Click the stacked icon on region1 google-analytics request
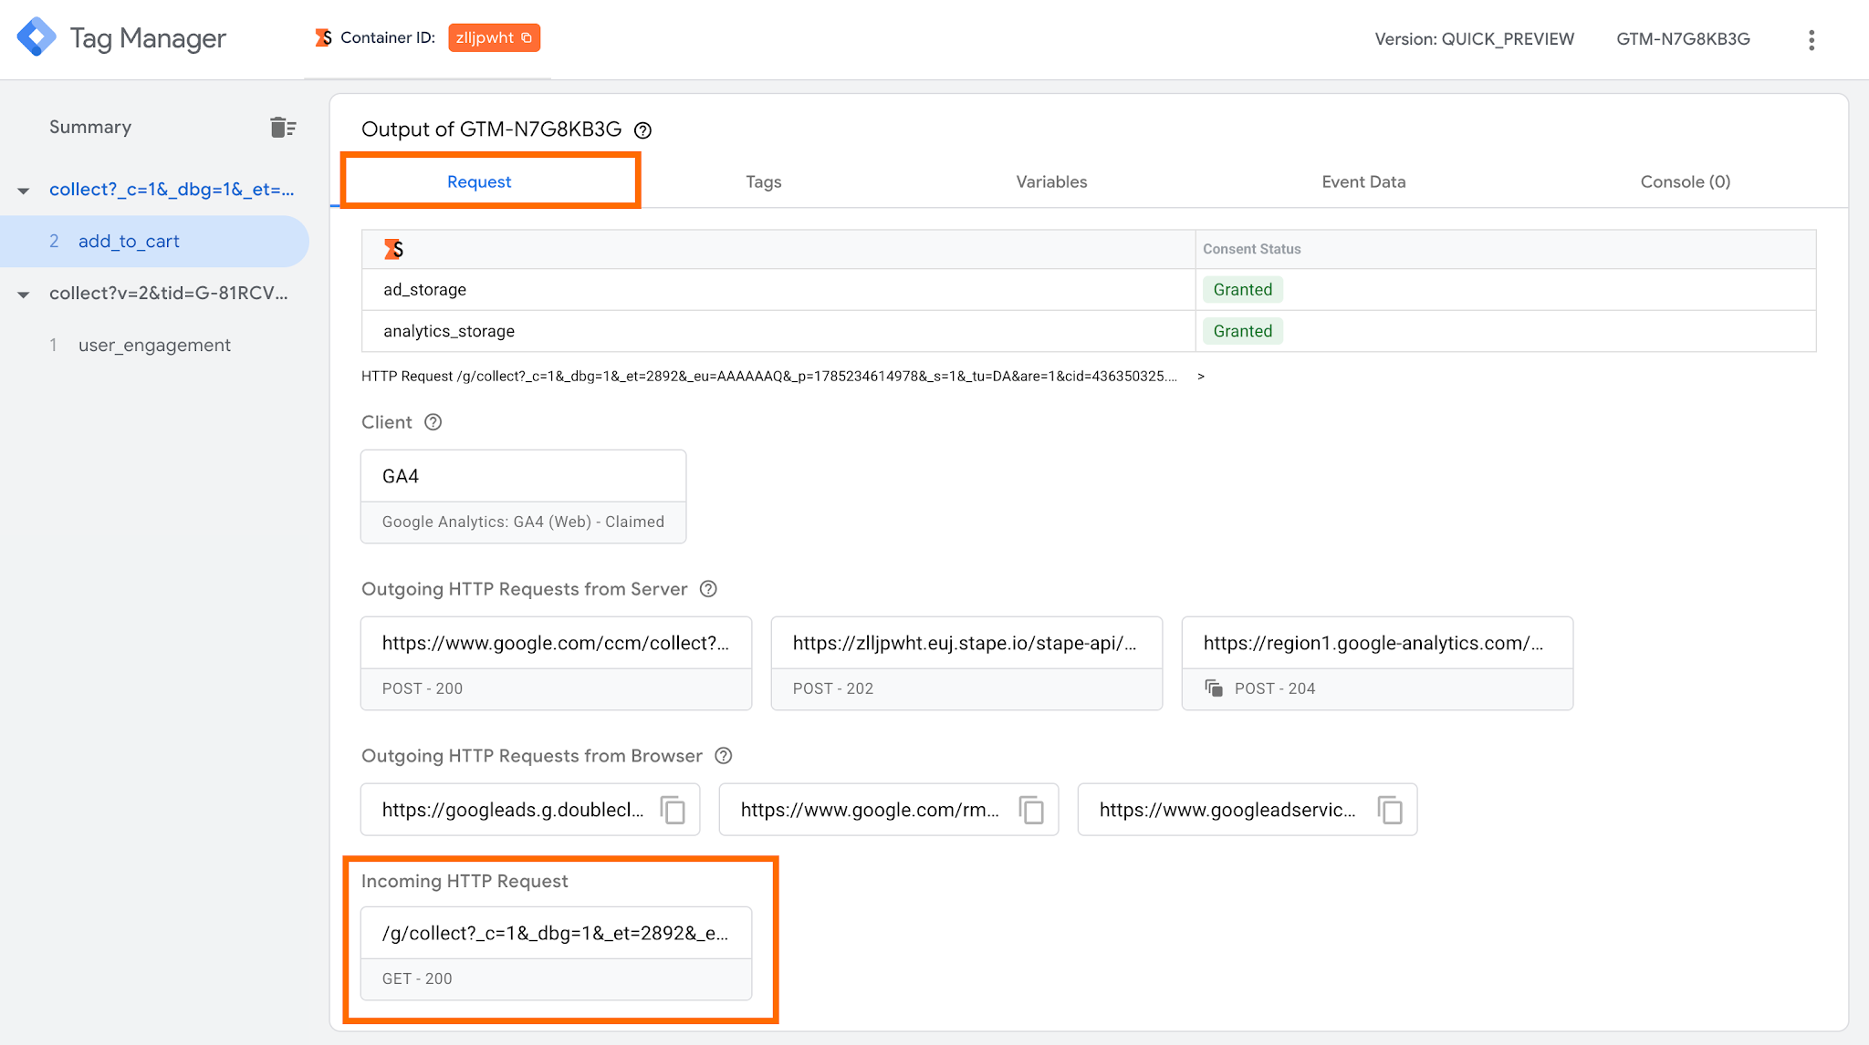This screenshot has width=1869, height=1045. click(1214, 688)
